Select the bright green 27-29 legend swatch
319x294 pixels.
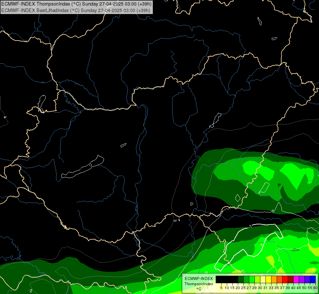[252, 280]
